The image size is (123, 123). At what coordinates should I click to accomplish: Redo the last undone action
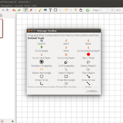click(x=19, y=10)
